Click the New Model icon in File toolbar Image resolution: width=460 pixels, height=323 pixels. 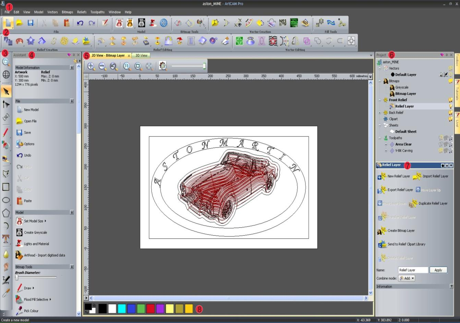coord(8,23)
